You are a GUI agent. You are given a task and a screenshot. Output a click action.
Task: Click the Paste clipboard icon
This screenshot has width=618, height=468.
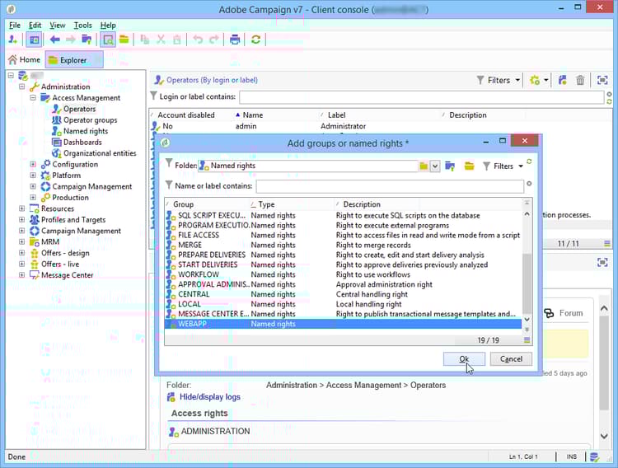(x=177, y=40)
